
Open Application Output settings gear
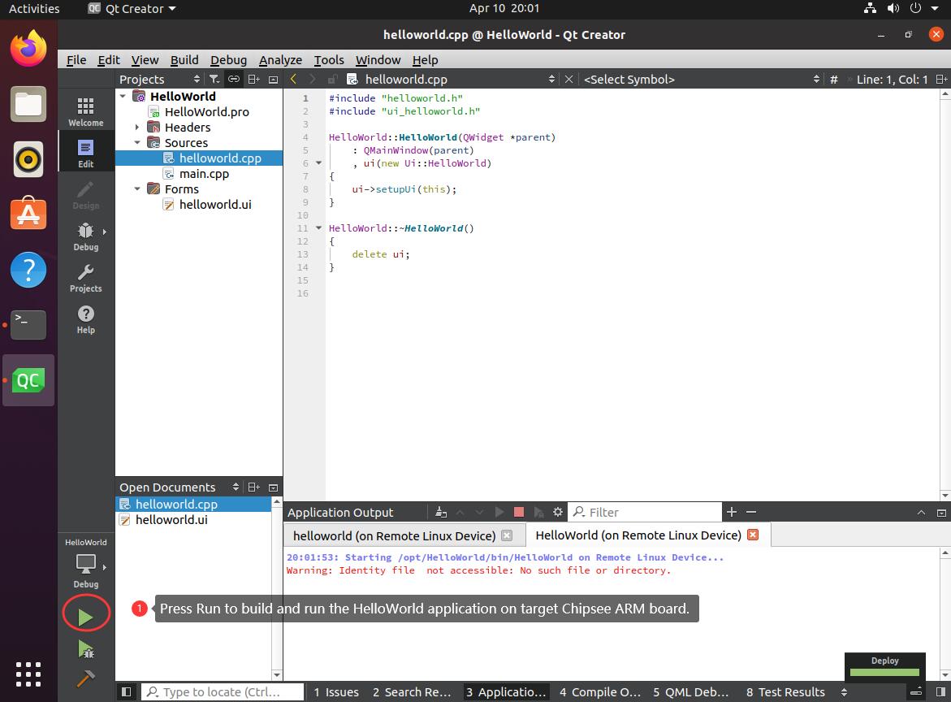[557, 512]
